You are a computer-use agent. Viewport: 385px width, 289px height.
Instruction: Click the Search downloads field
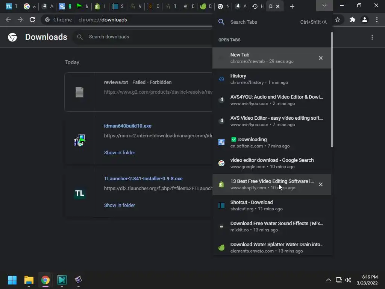(x=142, y=37)
